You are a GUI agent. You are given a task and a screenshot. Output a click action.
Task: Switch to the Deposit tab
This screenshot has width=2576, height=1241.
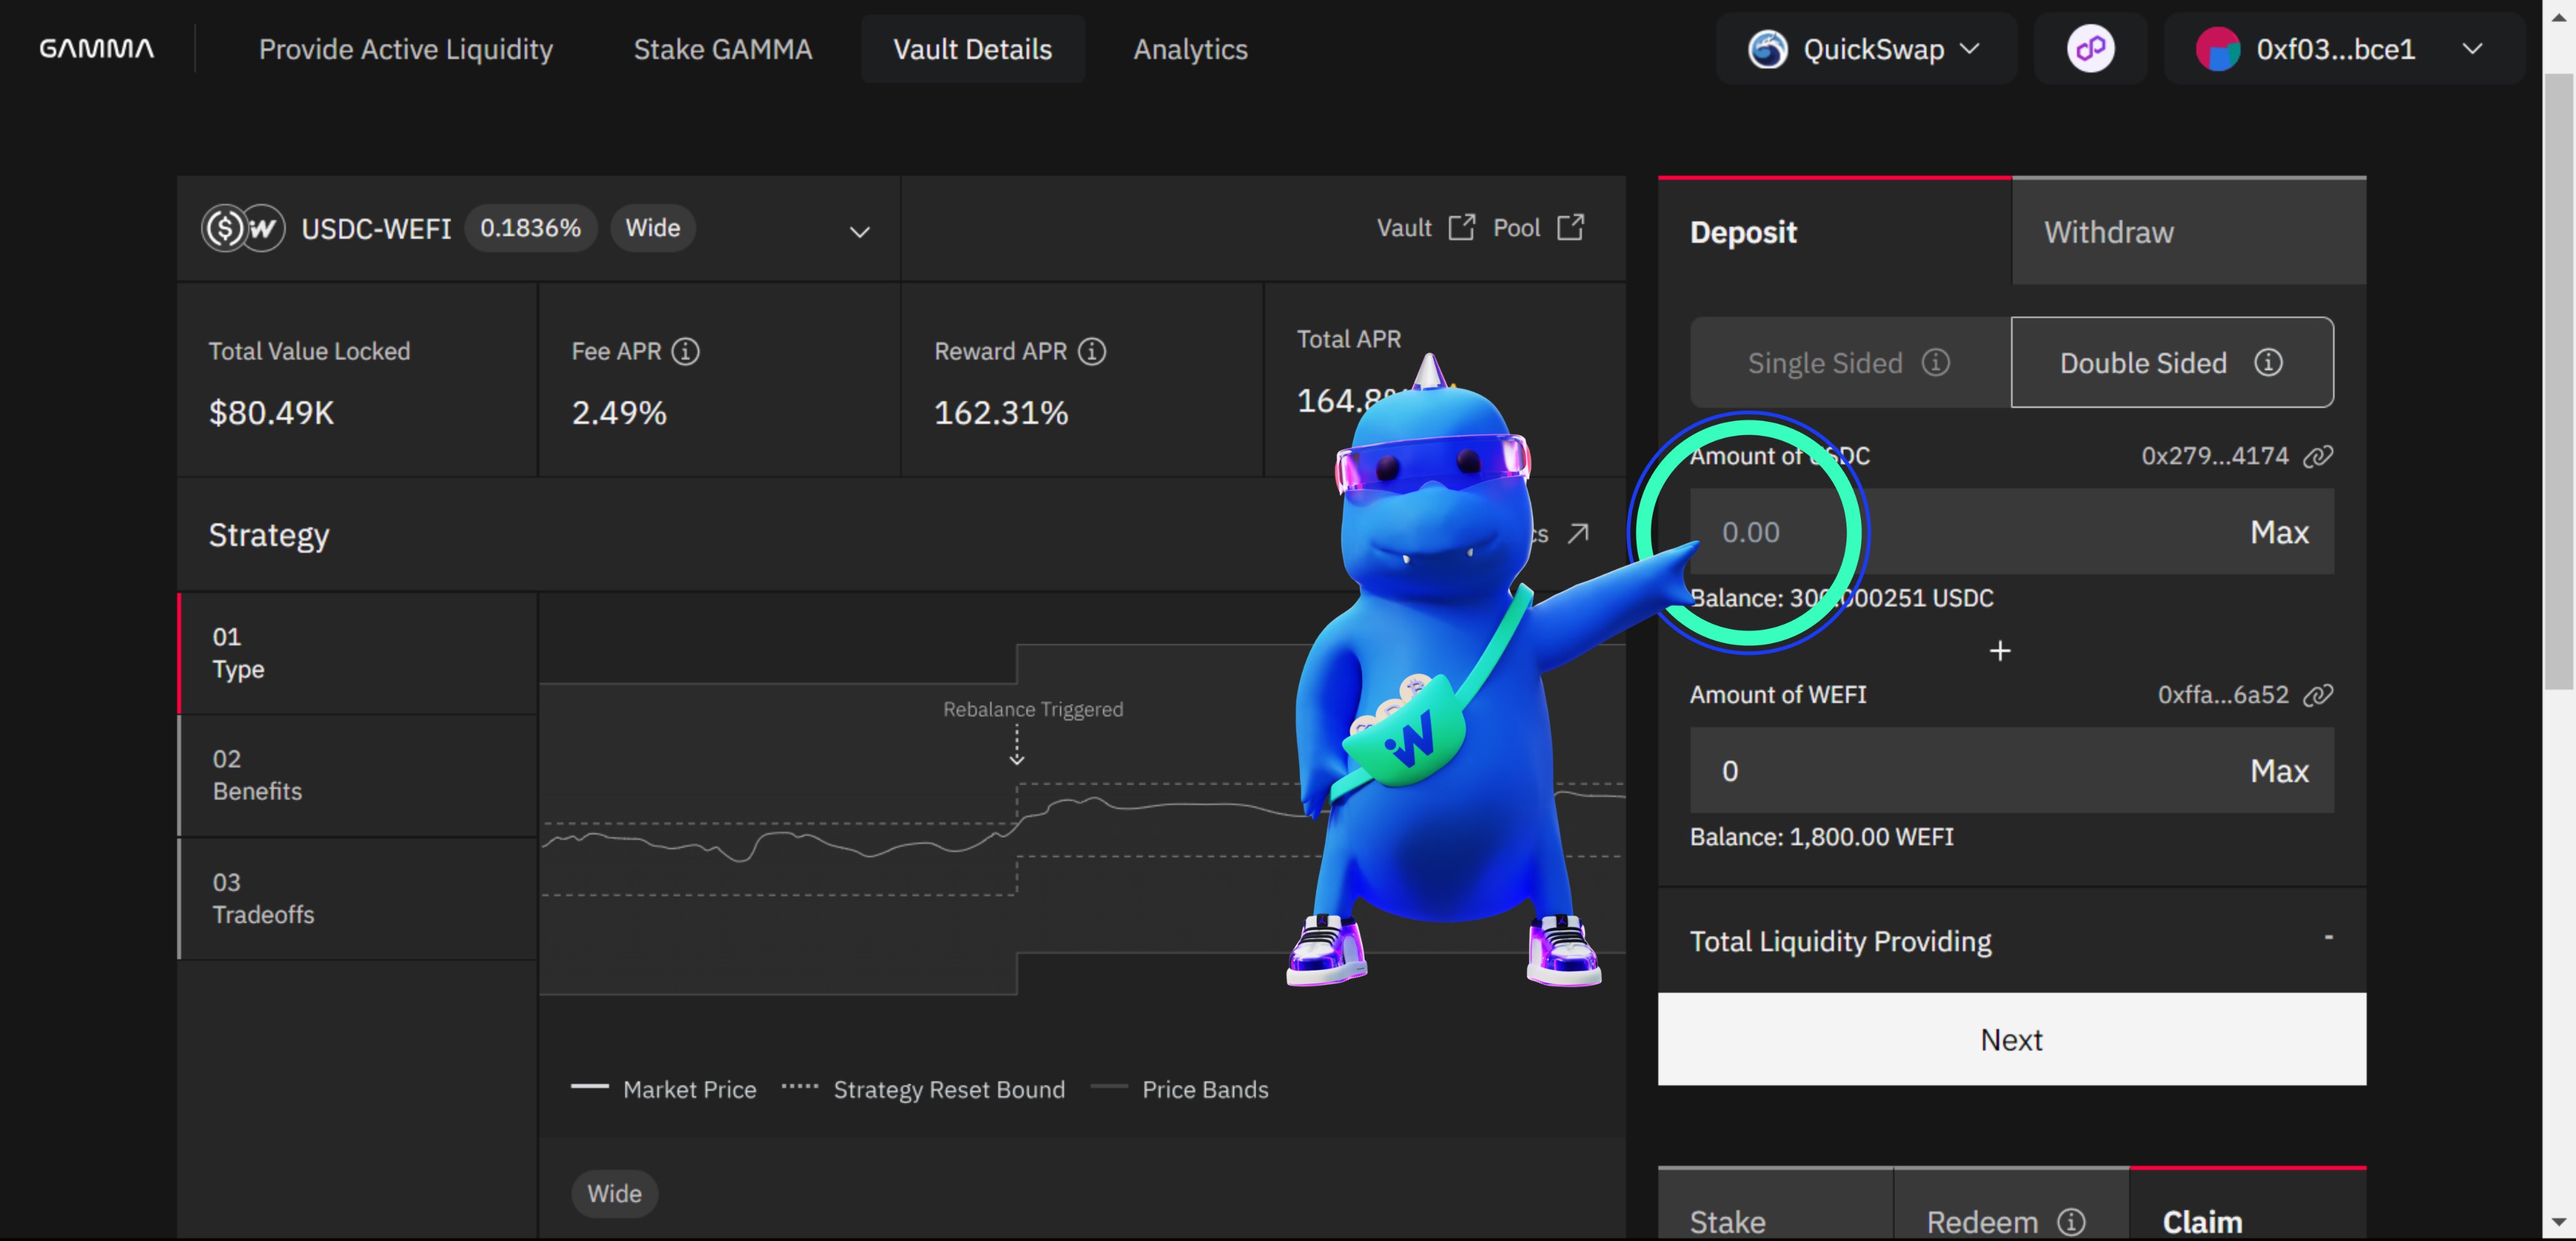[x=1834, y=231]
